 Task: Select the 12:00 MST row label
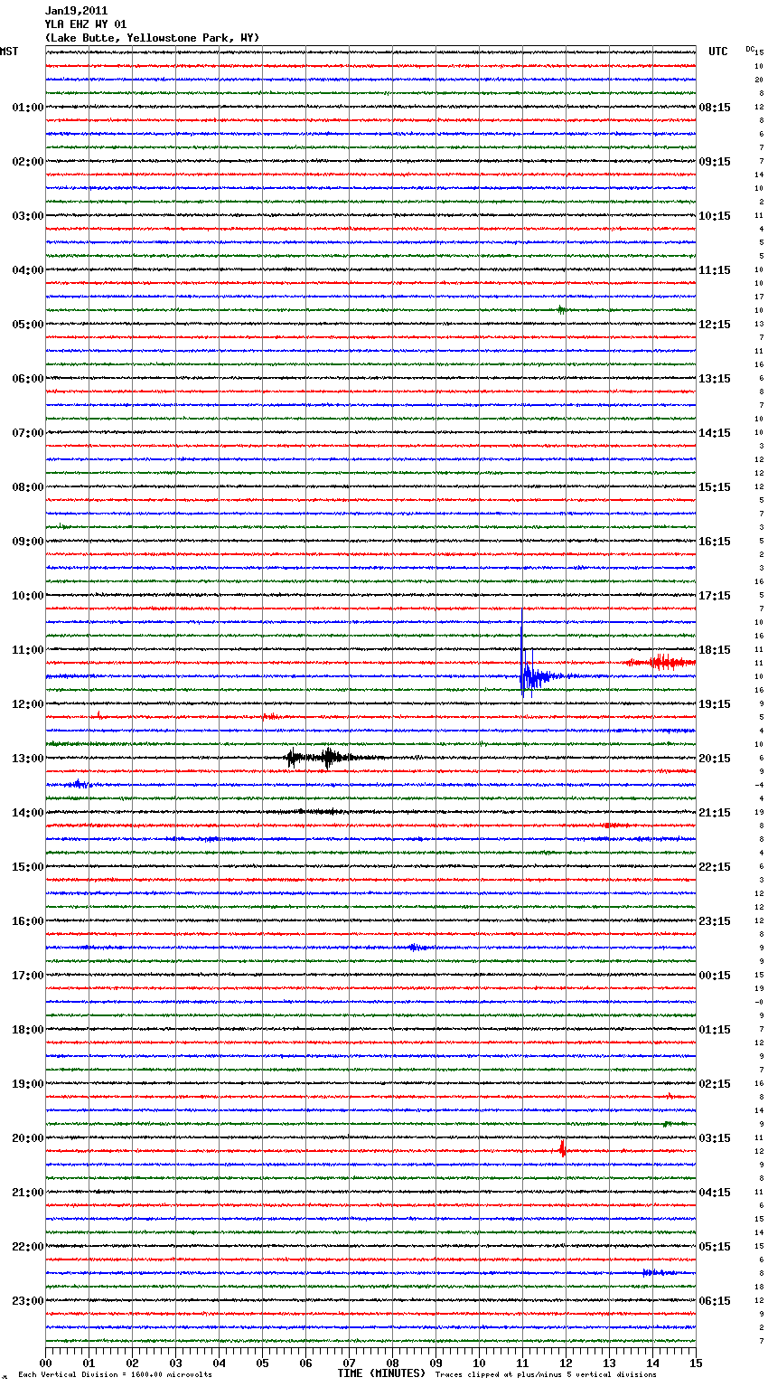pyautogui.click(x=28, y=704)
